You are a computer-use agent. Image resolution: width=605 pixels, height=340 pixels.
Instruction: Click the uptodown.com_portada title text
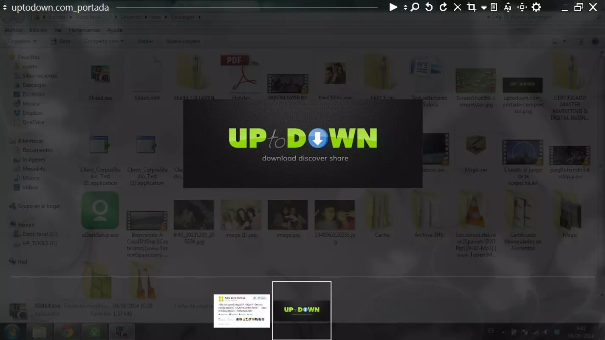[60, 8]
